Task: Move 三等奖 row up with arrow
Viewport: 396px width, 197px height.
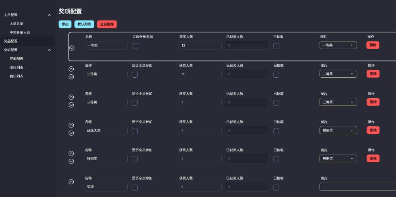Action: coord(71,97)
